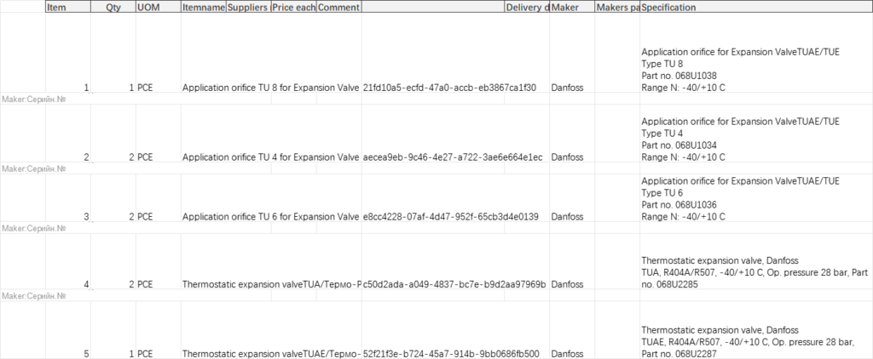
Task: Click the "Comment" header cell
Action: click(338, 8)
